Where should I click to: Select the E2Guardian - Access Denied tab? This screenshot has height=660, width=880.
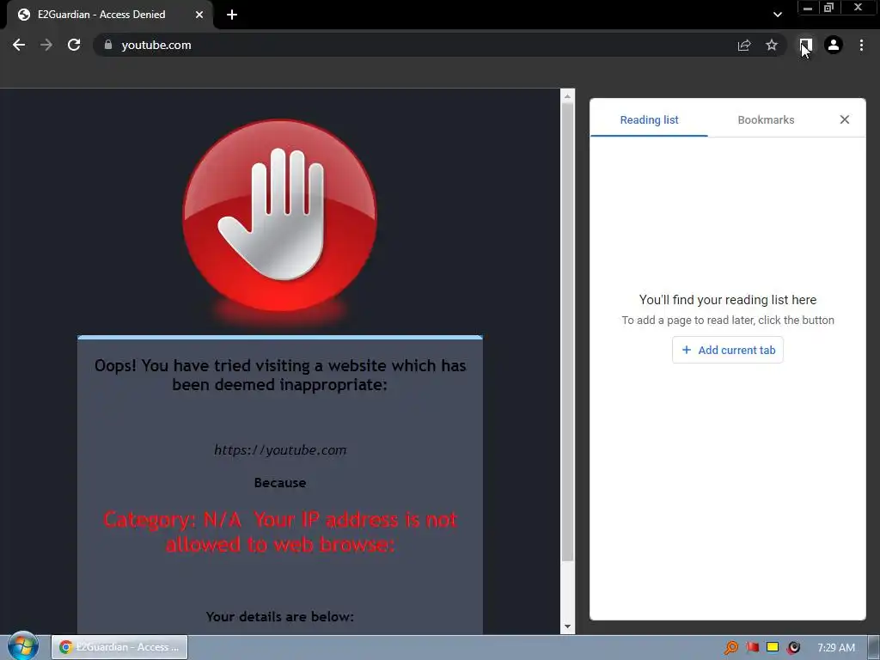(109, 15)
